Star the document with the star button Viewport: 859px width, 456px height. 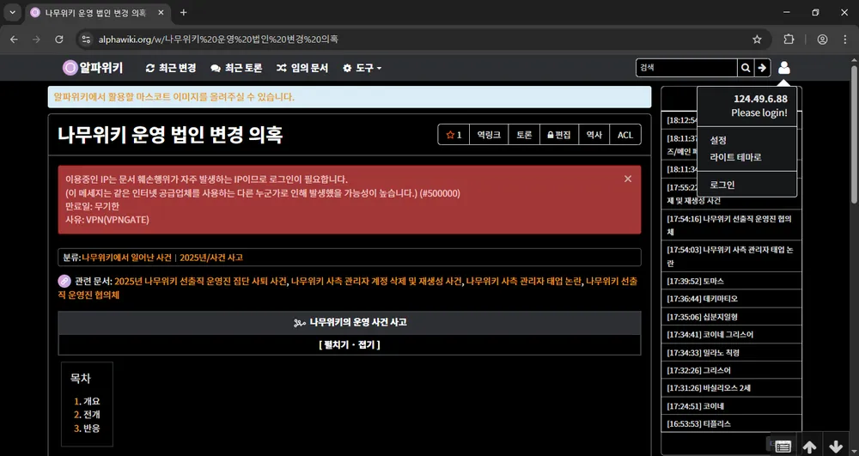tap(454, 135)
